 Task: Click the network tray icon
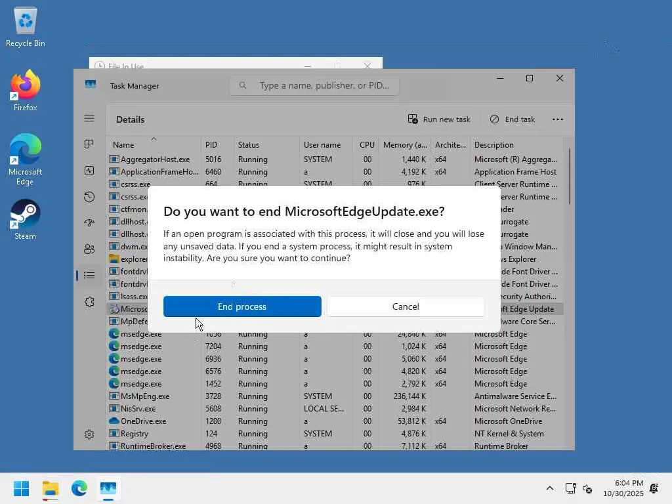click(570, 488)
